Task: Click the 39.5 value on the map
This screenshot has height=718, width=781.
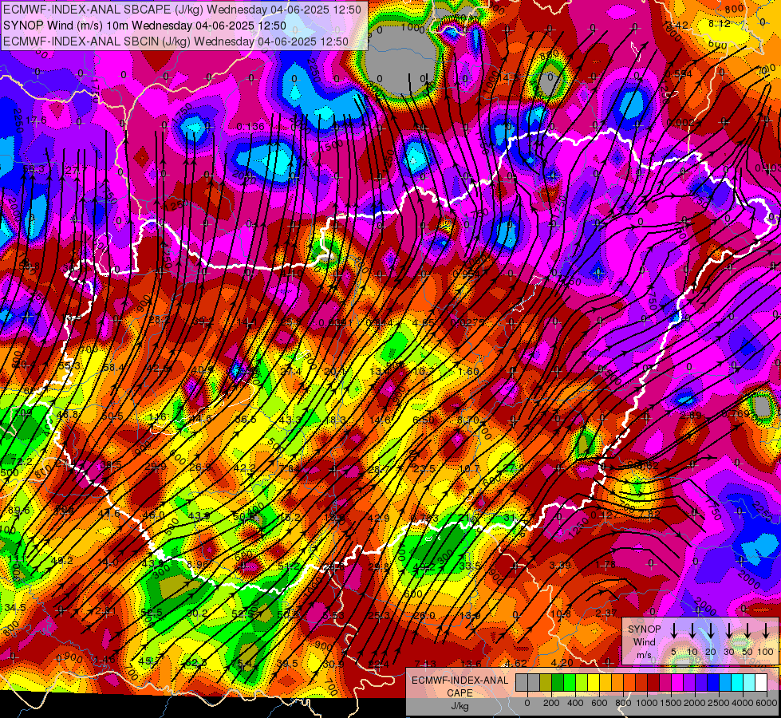Action: coord(287,663)
